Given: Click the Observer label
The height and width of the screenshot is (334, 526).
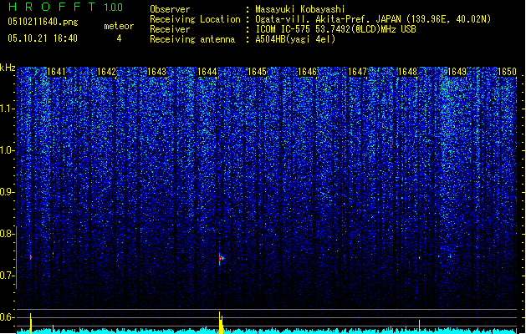Looking at the screenshot, I should tap(170, 9).
